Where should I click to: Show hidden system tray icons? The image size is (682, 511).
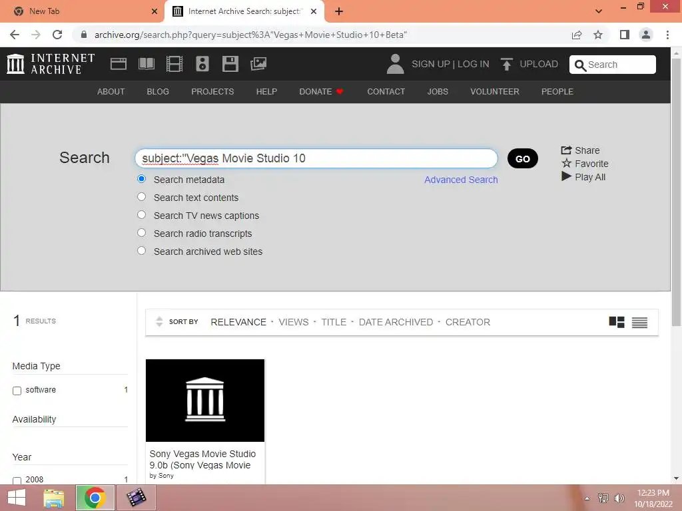pos(587,498)
